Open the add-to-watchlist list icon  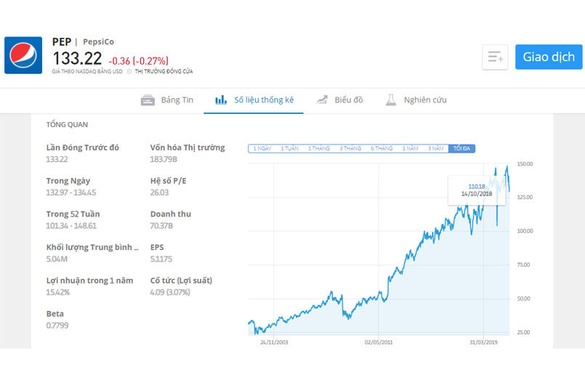[495, 57]
